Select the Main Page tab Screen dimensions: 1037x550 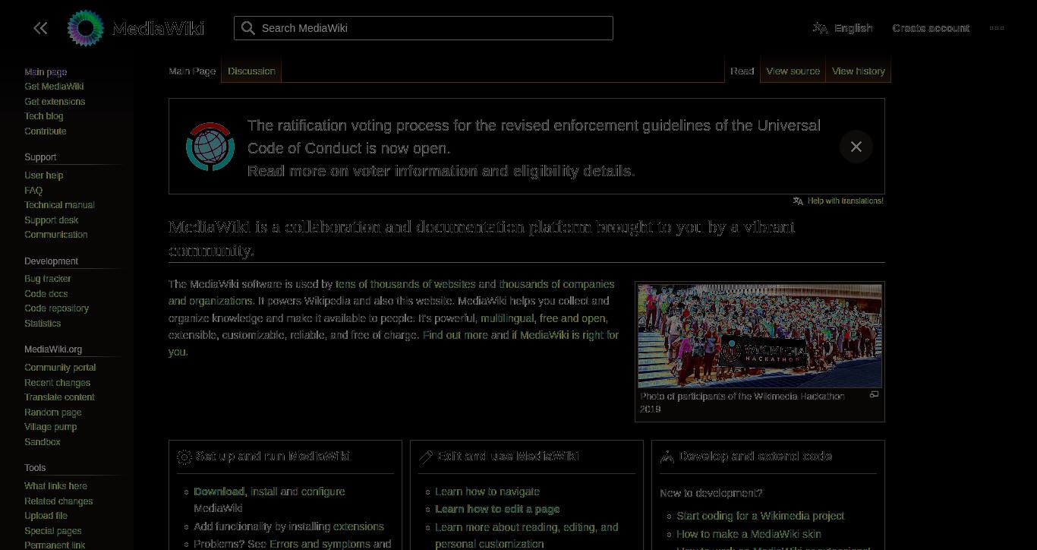[x=192, y=71]
